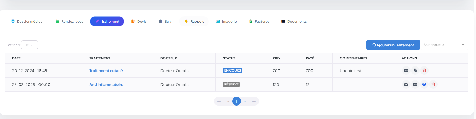Expand the Afficher 10 rows selector
The height and width of the screenshot is (119, 476).
tap(29, 45)
